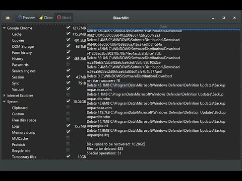
Task: Click the 'Disk space to be recovered: 10.28GB' line
Action: [115, 144]
